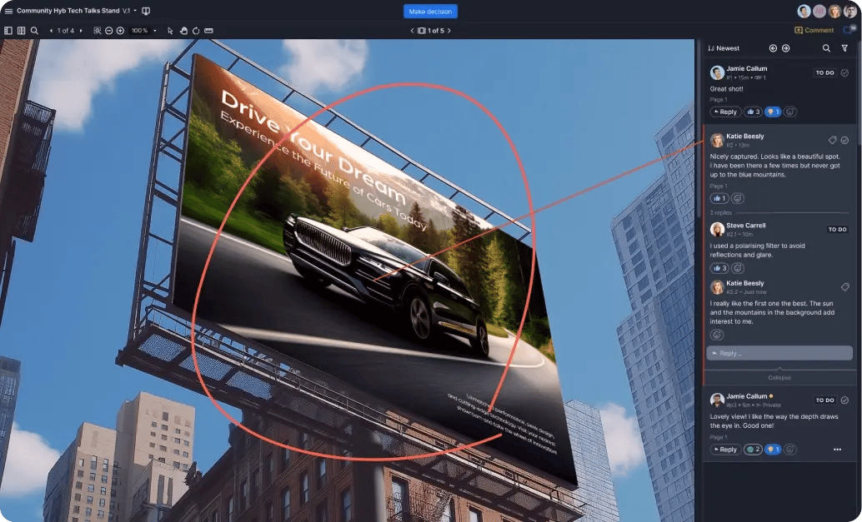Reply to the 'Great shot!' comment

(725, 112)
